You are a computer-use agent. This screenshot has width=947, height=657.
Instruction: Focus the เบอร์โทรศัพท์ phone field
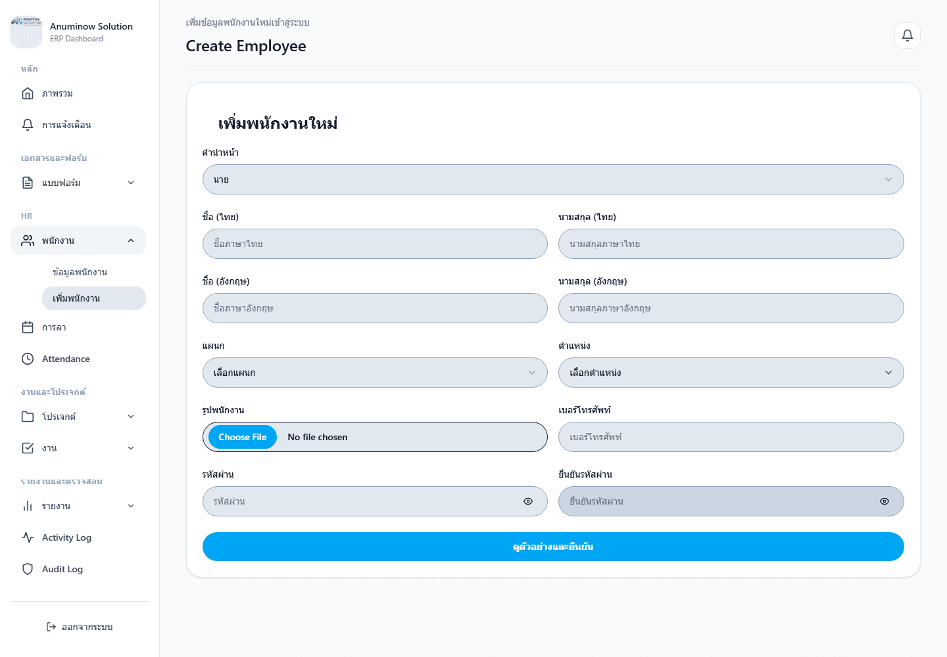[731, 437]
